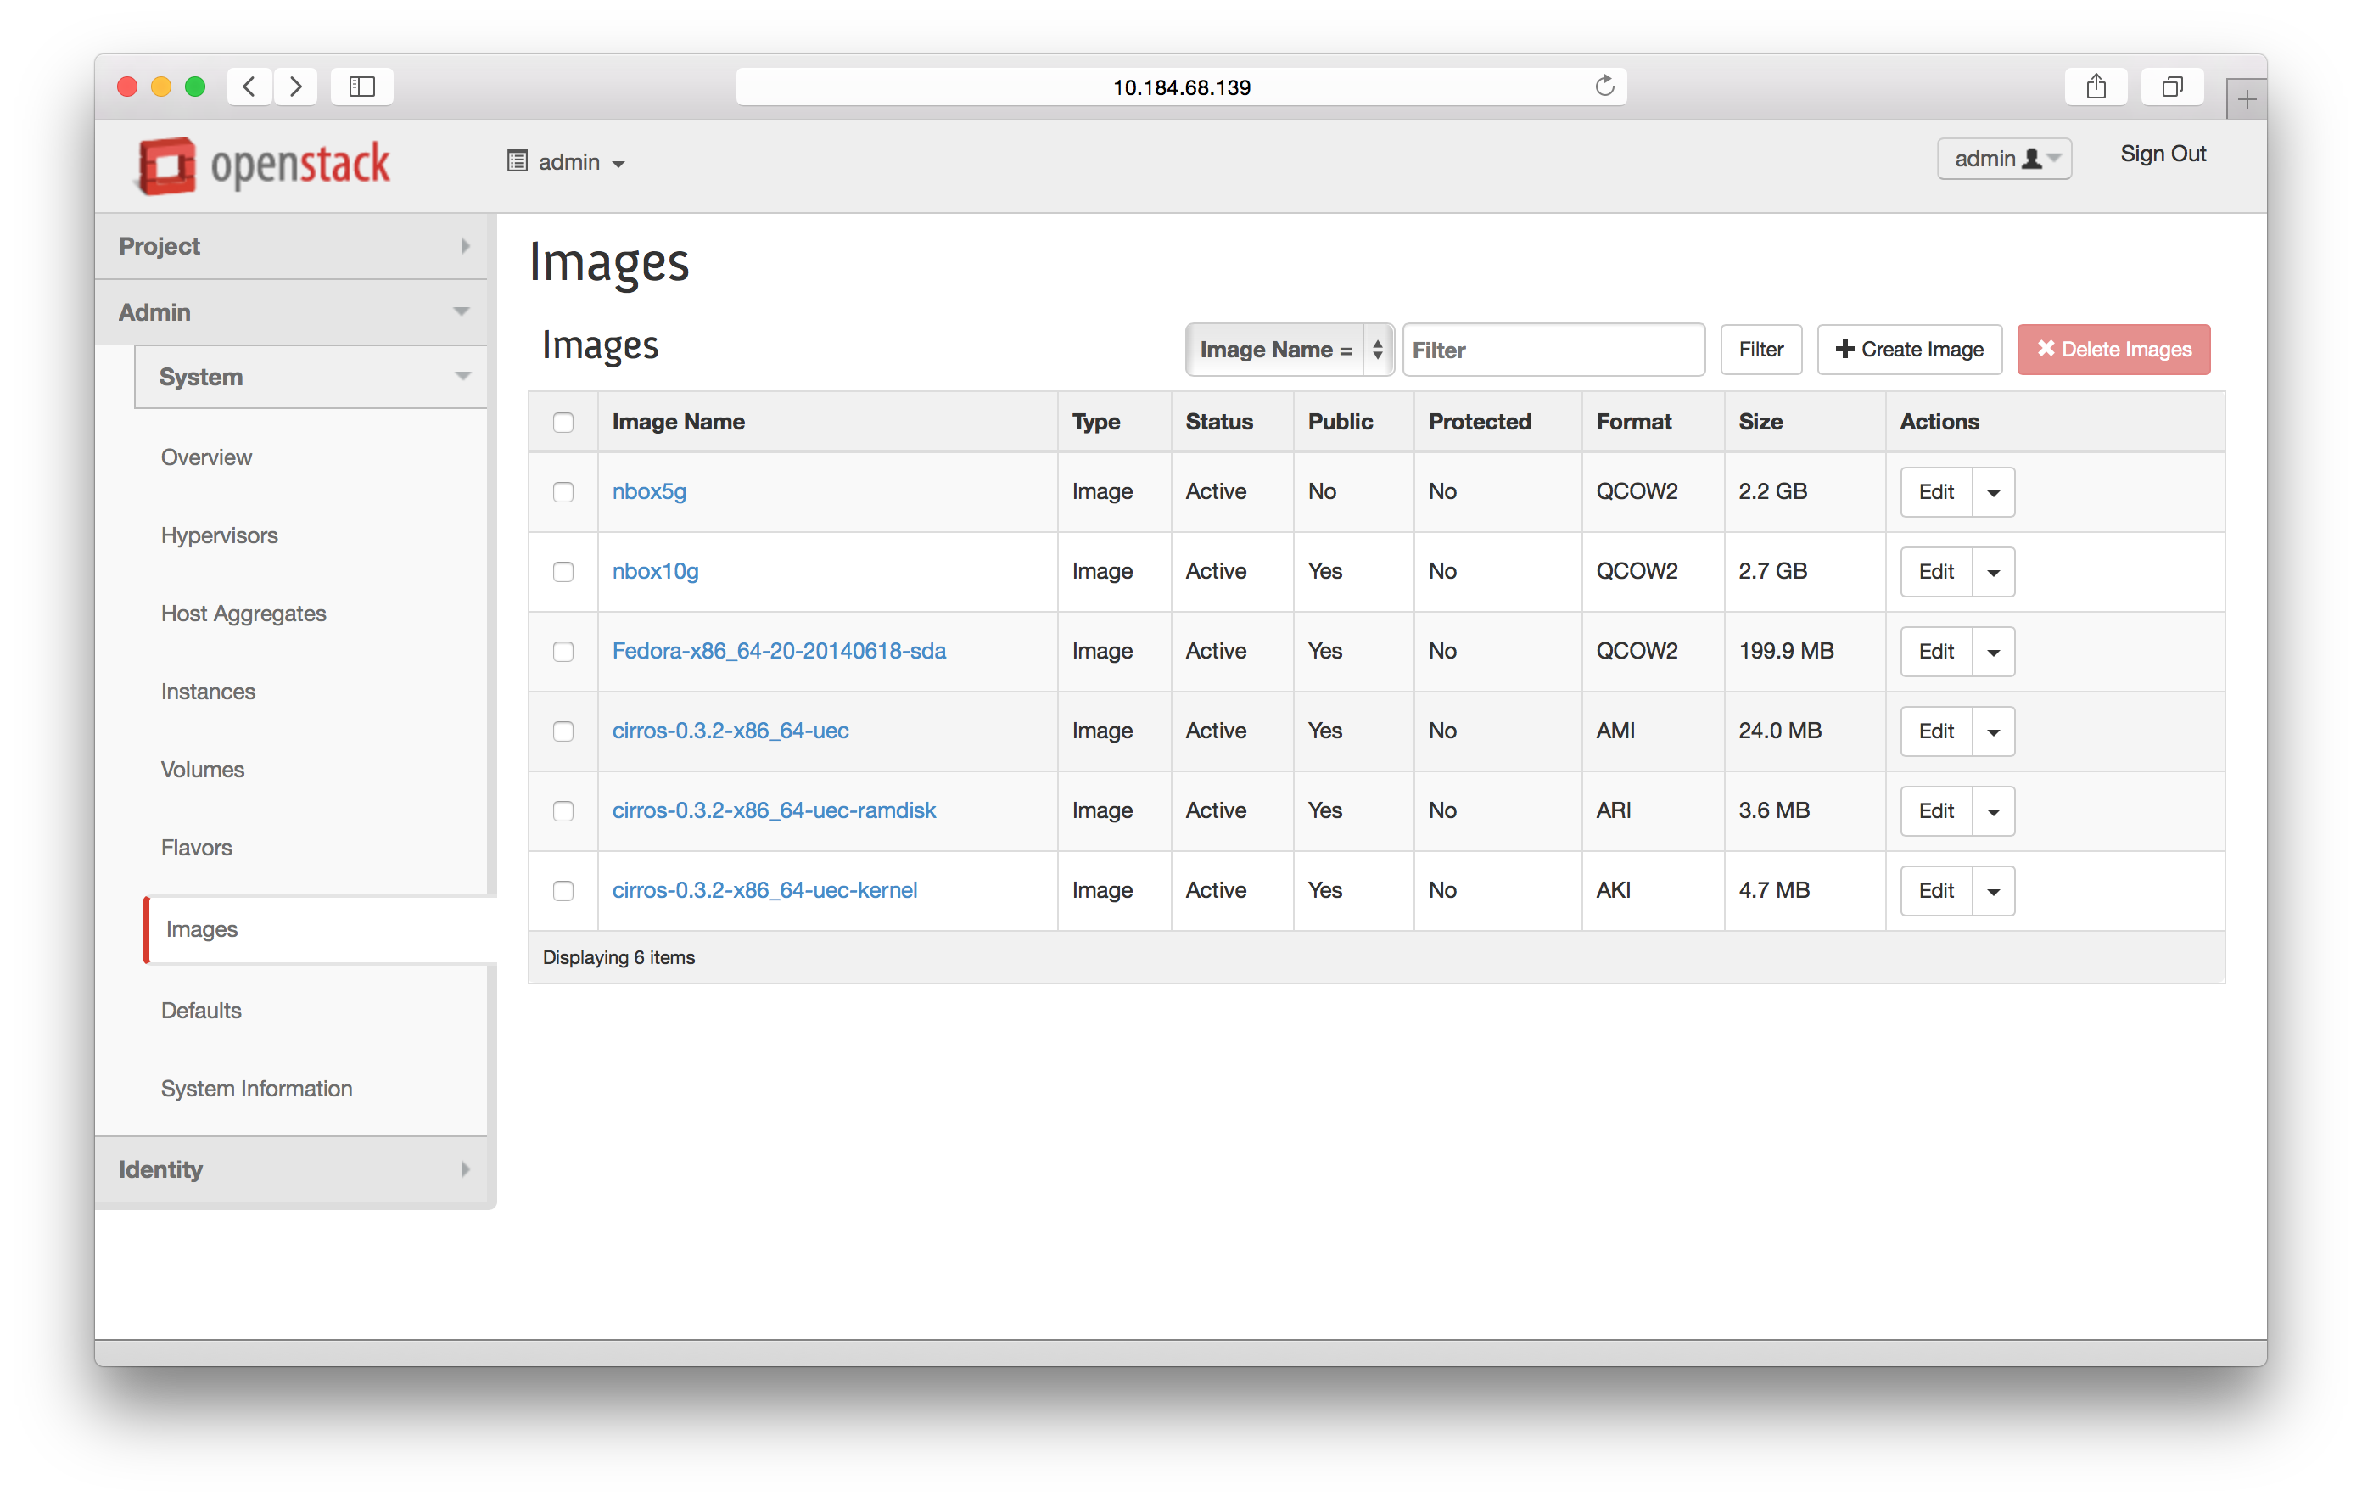Go back with browser back arrow
Screen dimensions: 2362x1502
250,87
